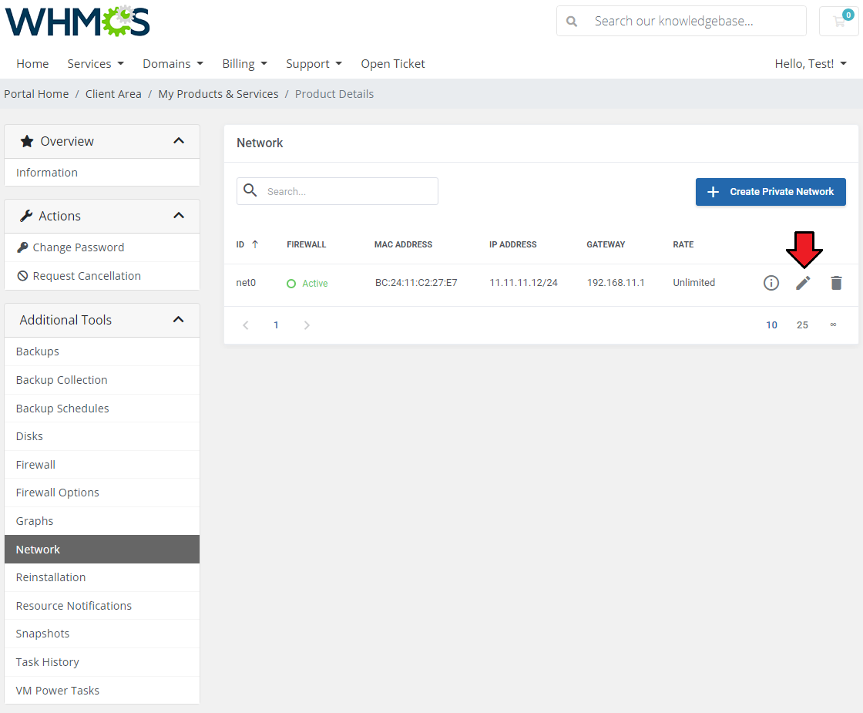
Task: Open Firewall tool in sidebar
Action: 102,465
